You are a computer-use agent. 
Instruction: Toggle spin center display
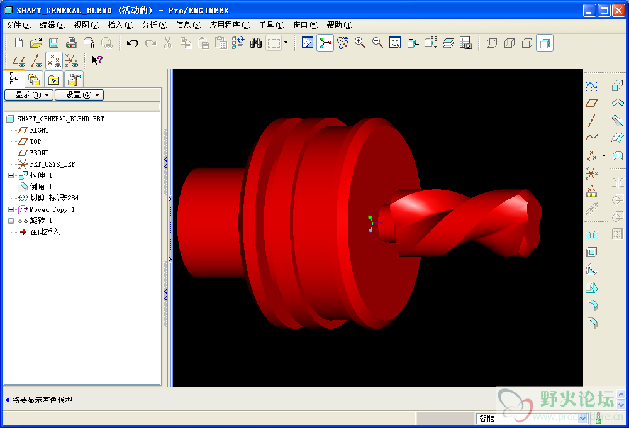click(x=325, y=43)
